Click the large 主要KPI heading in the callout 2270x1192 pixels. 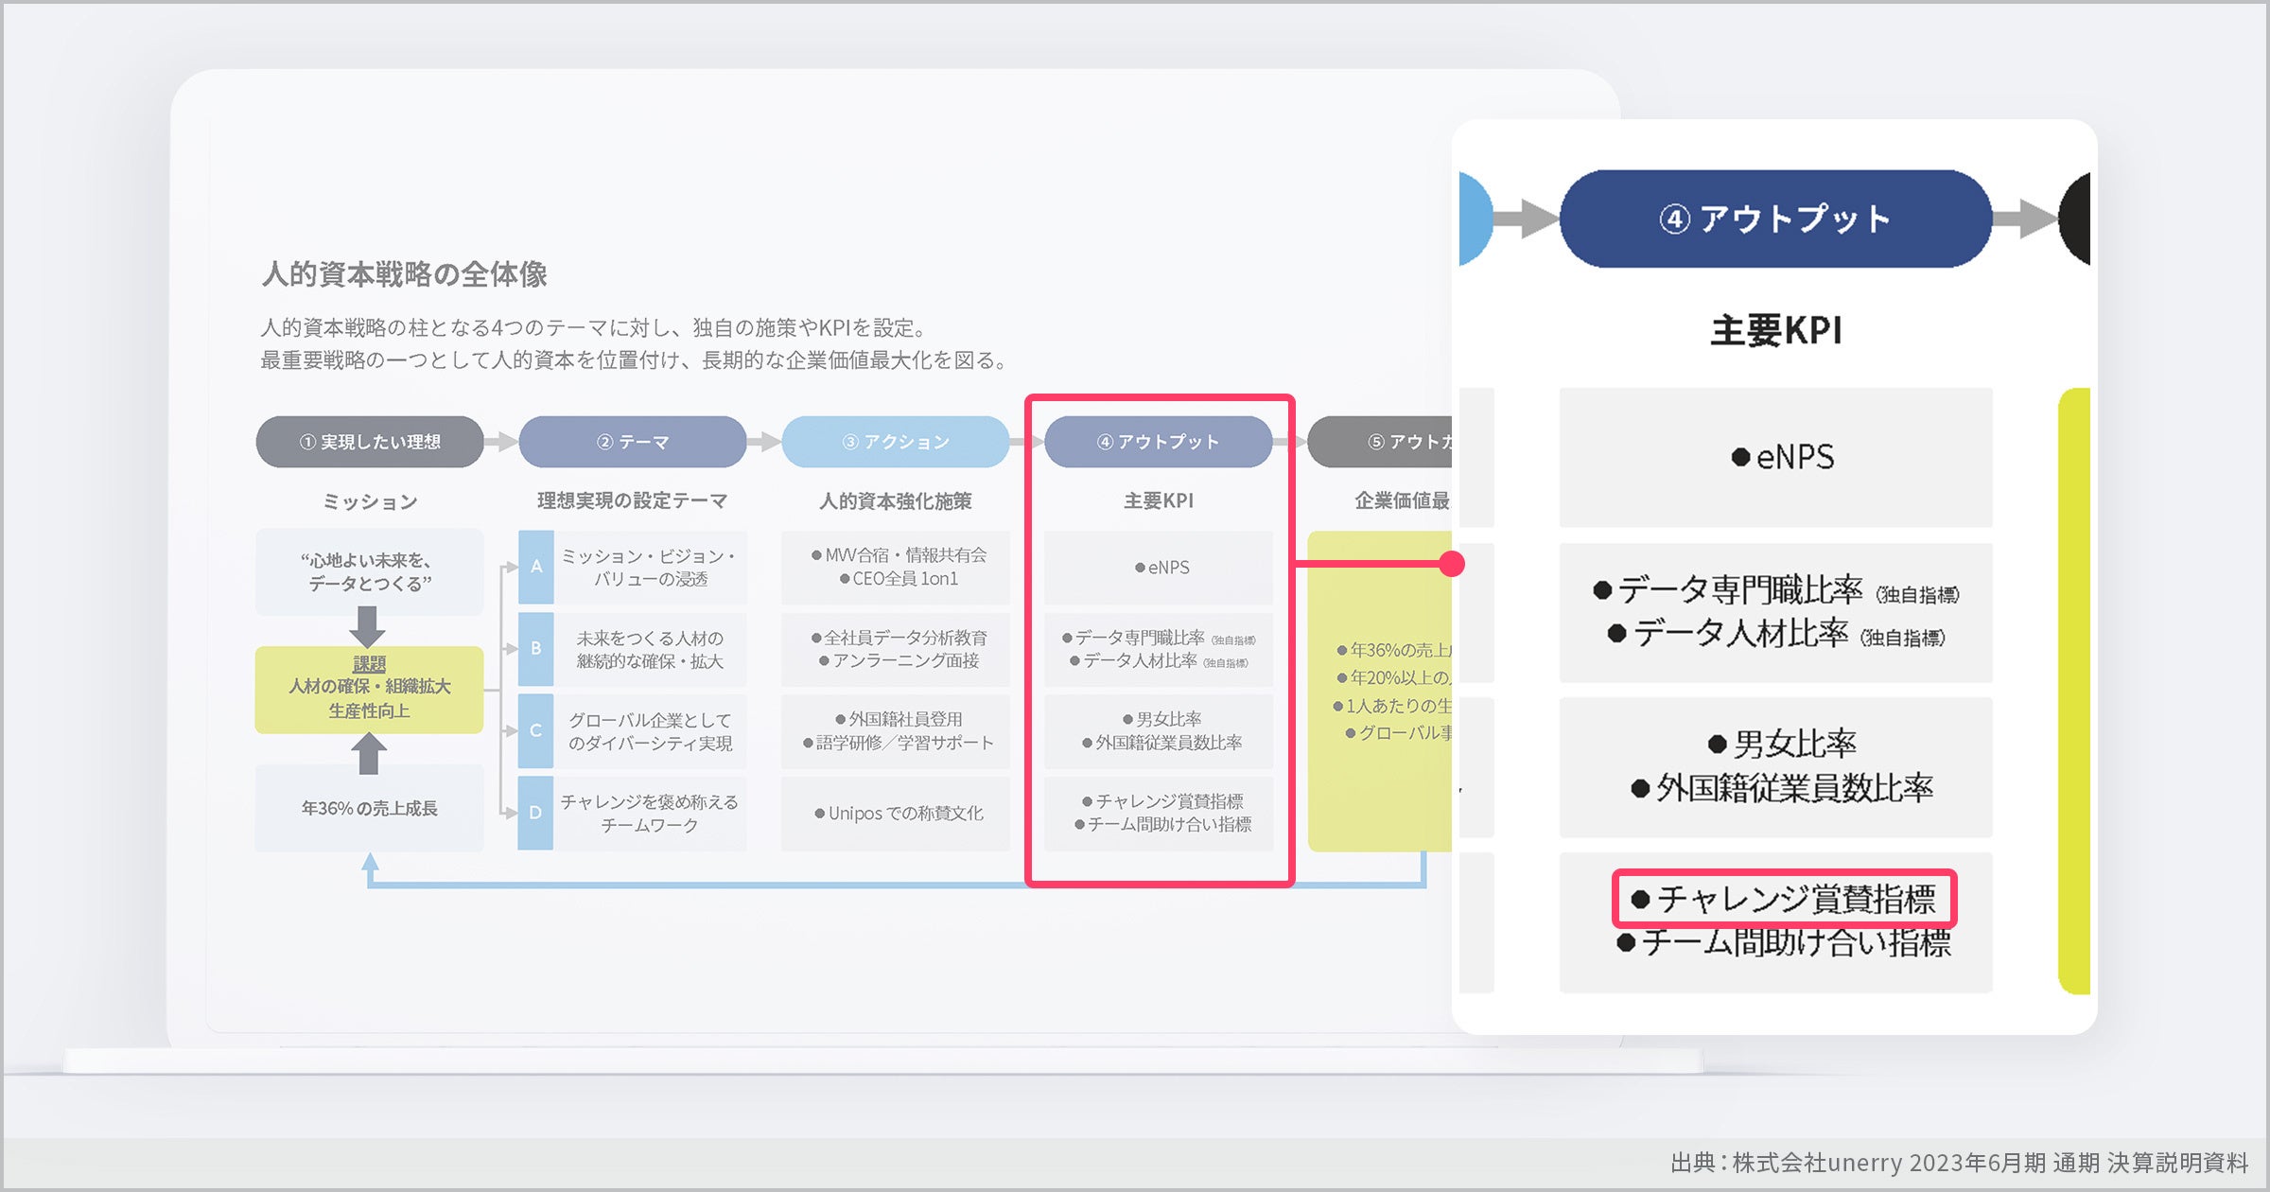pos(1776,330)
